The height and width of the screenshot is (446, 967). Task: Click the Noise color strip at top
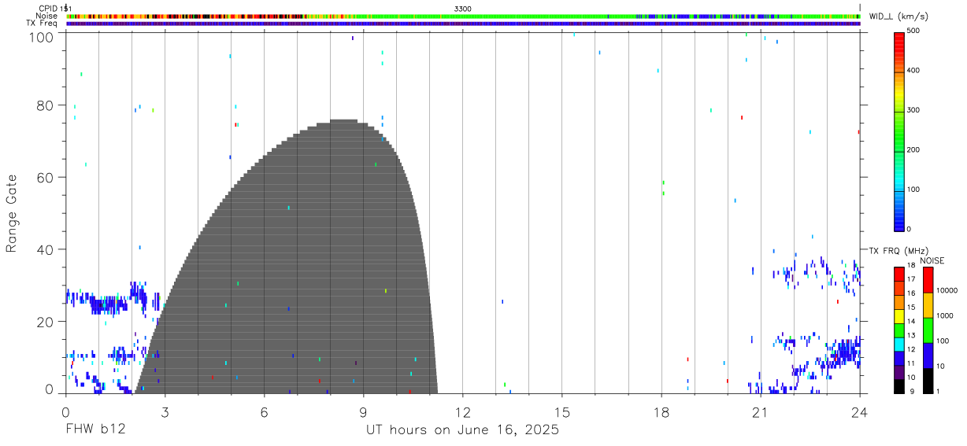(463, 16)
